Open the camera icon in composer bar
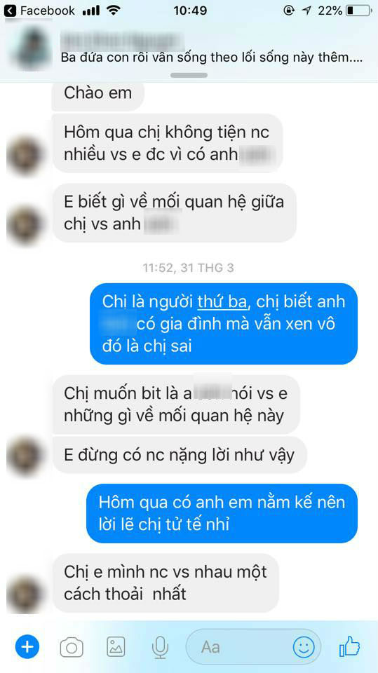378x673 pixels. click(72, 646)
